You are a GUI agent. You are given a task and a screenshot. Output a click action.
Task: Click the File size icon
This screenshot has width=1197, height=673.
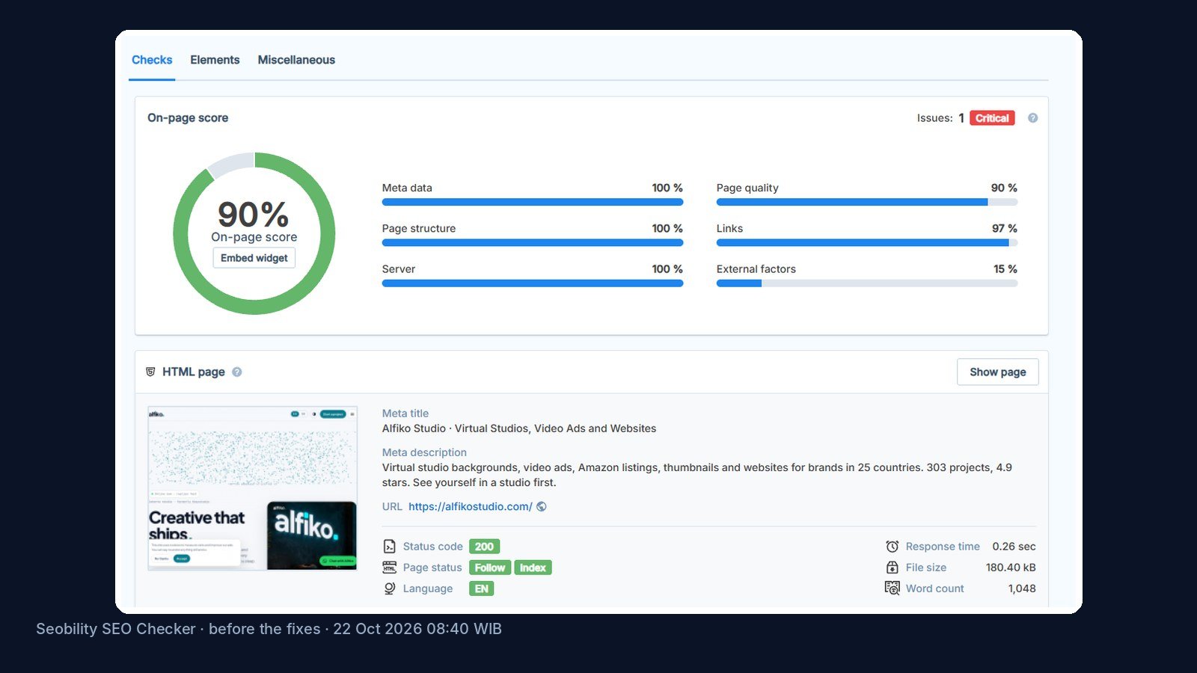892,568
